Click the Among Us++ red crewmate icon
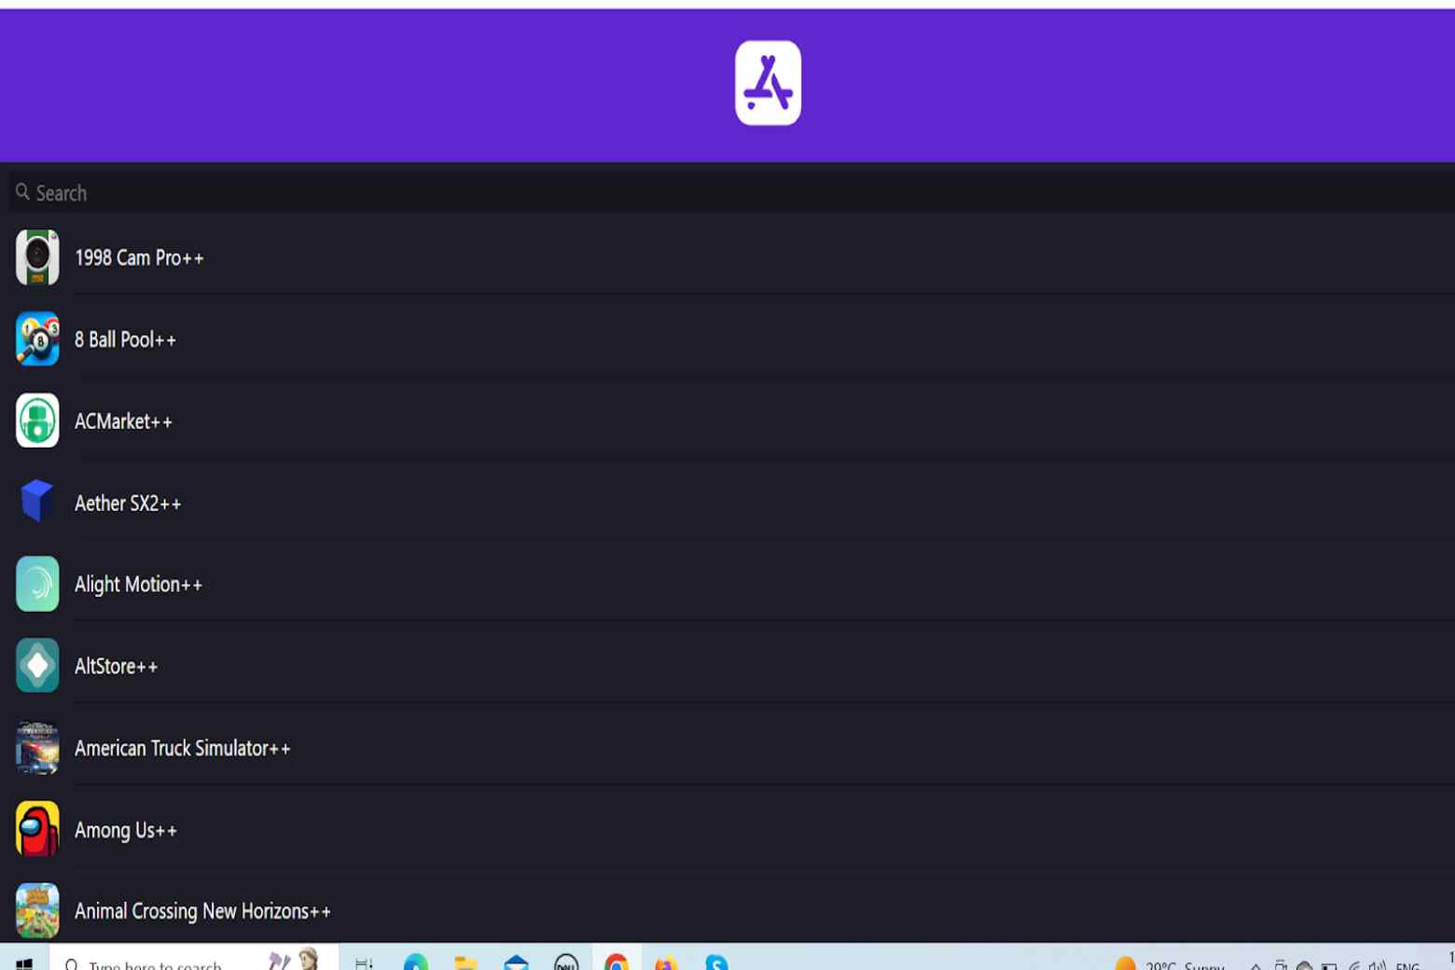This screenshot has height=970, width=1455. point(37,829)
